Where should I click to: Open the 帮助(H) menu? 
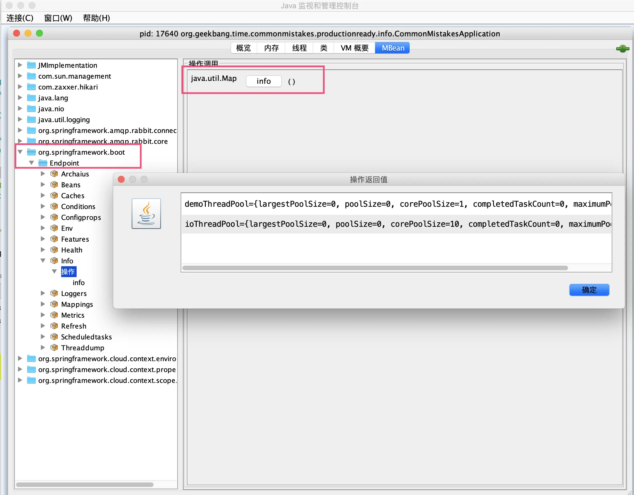[96, 18]
